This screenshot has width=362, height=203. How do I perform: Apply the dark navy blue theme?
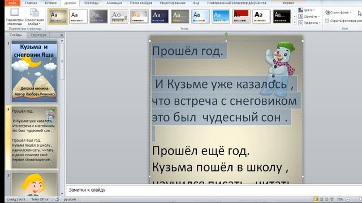click(x=160, y=16)
